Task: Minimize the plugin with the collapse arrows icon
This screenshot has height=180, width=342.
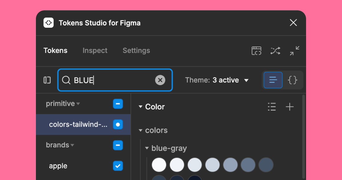Action: 294,51
